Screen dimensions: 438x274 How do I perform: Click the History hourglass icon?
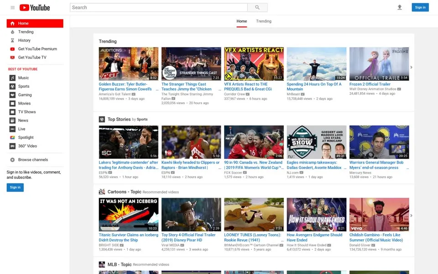(12, 41)
